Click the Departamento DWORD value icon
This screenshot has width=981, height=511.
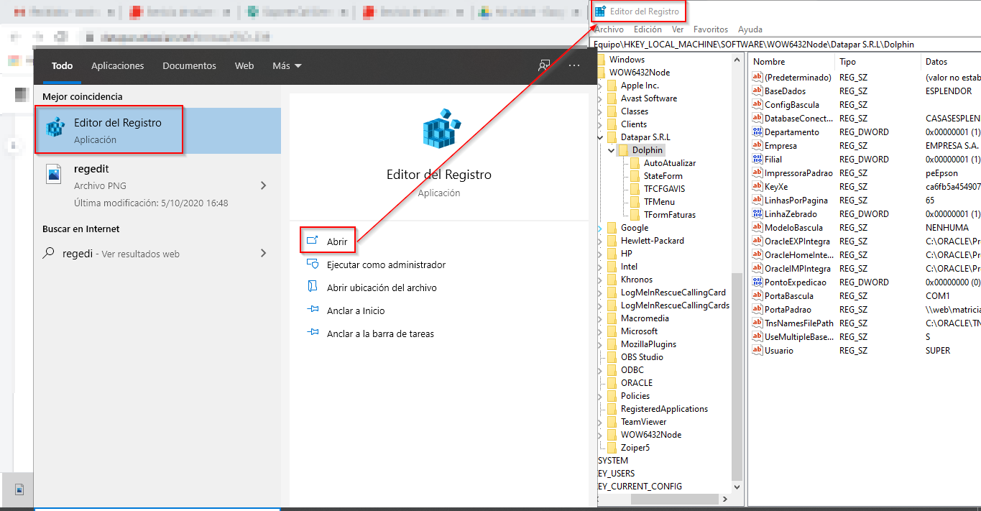pyautogui.click(x=757, y=132)
